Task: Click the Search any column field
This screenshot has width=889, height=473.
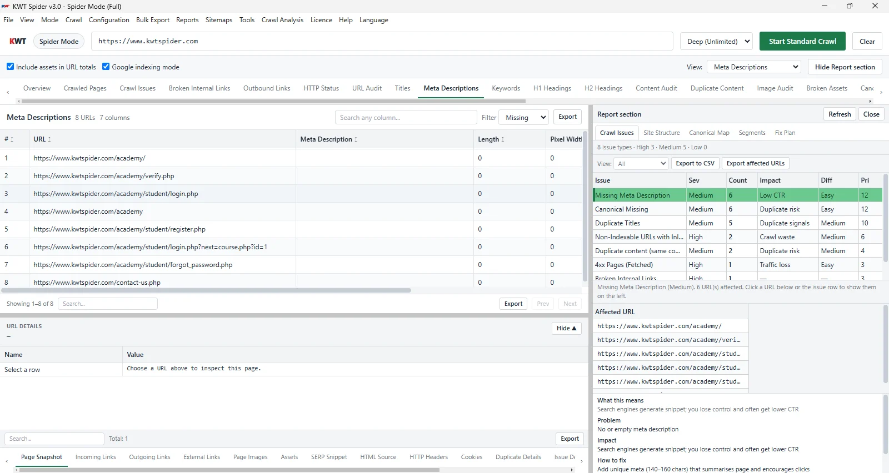Action: pos(406,117)
